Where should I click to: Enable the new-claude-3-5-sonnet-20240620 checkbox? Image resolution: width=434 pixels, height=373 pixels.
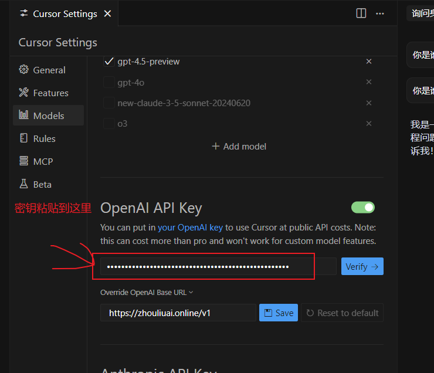coord(109,103)
